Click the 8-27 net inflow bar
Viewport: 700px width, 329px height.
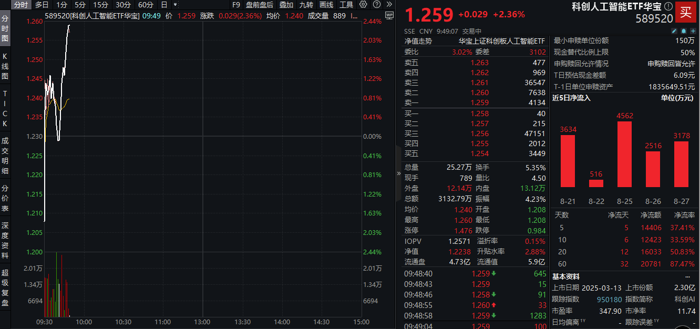[x=681, y=164]
